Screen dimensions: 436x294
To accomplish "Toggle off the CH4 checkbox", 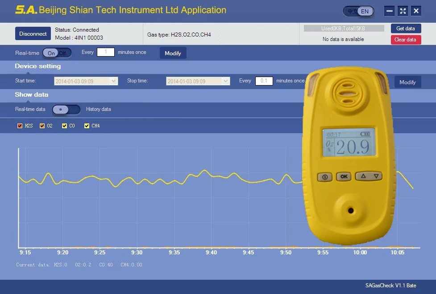I will (x=87, y=126).
